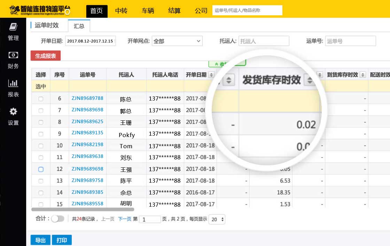This screenshot has height=246, width=390.
Task: Sort by 到货库存时效 column arrows
Action: 362,75
